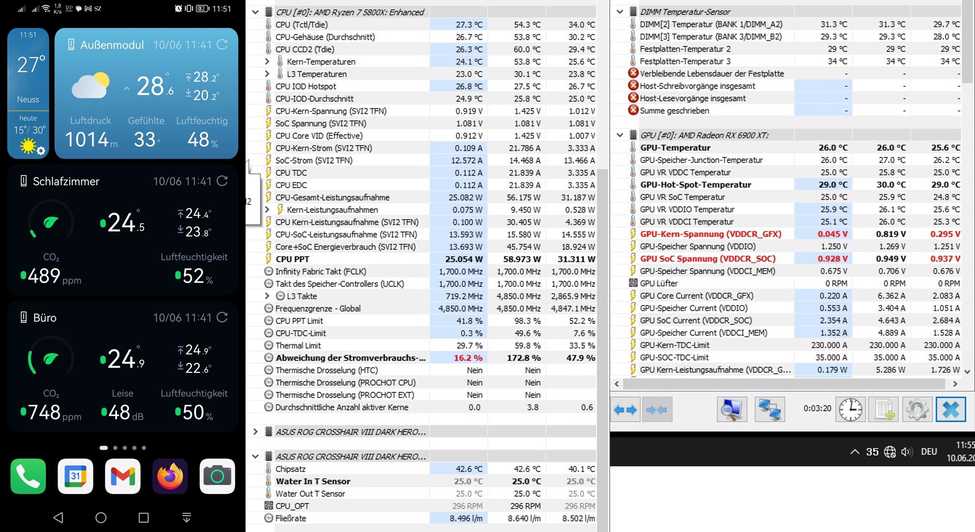Collapse the CPU AMD Ryzen 7 5800X section

[255, 12]
